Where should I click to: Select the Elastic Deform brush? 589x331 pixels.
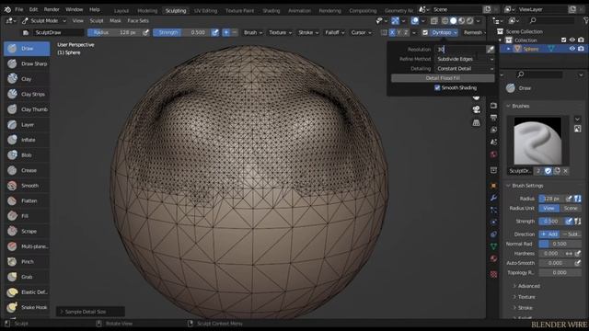tap(27, 292)
